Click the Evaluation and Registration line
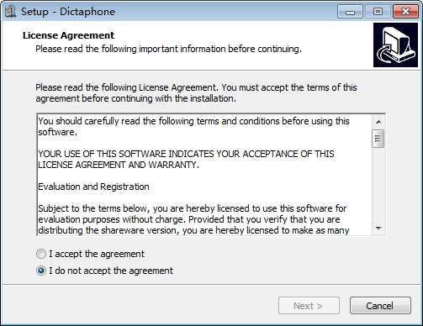The width and height of the screenshot is (423, 326). tap(93, 187)
